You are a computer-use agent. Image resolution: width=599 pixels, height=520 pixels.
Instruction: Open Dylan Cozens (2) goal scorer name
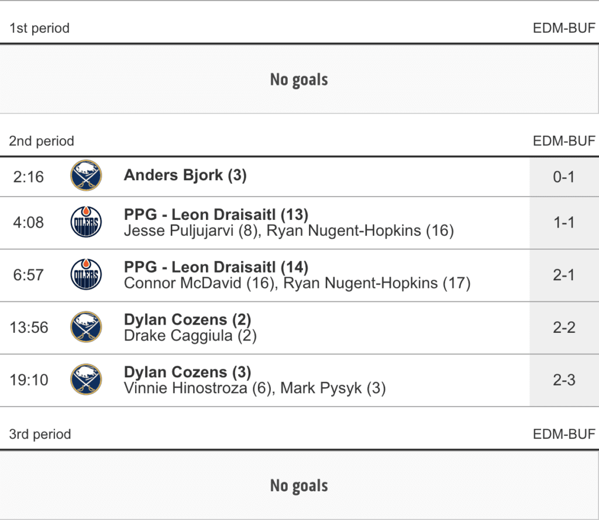pos(187,319)
